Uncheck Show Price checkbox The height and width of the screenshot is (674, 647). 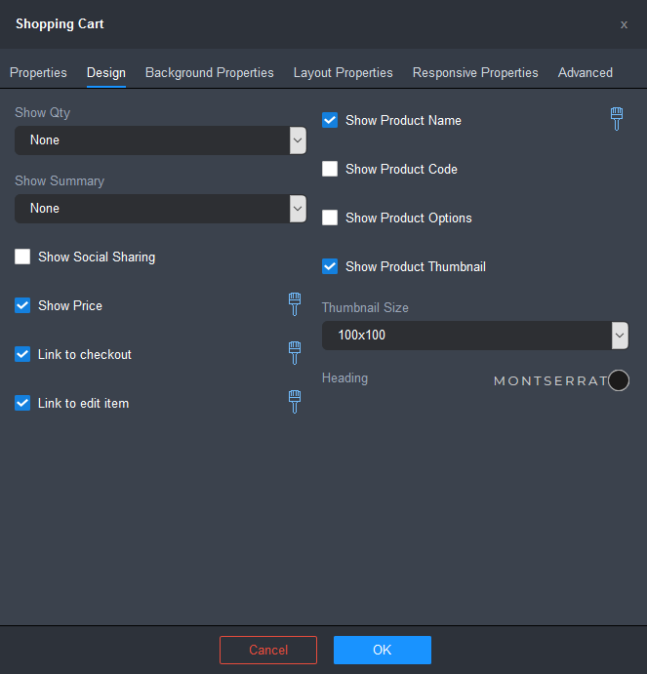(22, 305)
